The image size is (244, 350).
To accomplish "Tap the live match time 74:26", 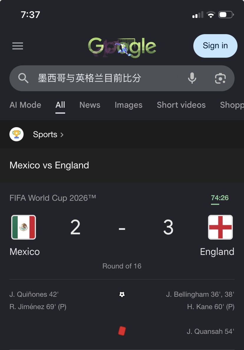I will pyautogui.click(x=220, y=198).
